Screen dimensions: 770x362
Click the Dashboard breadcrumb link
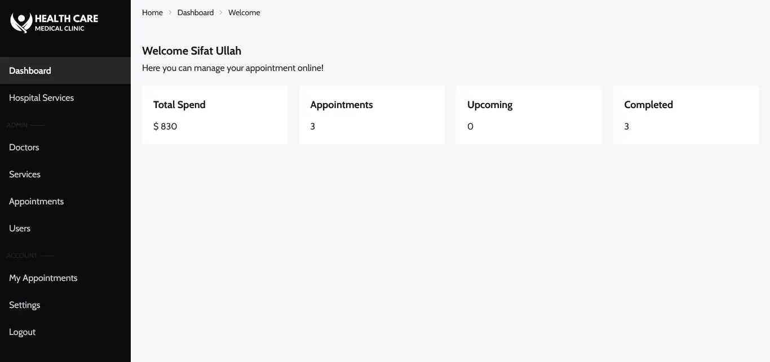[196, 12]
